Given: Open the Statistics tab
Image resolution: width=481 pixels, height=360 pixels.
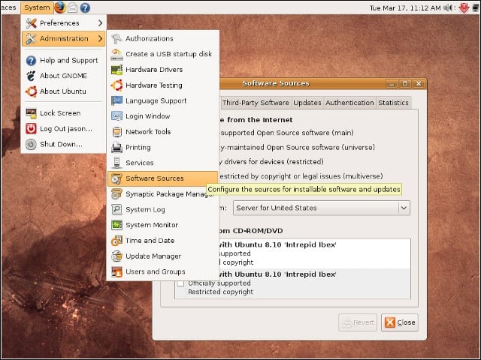Looking at the screenshot, I should point(393,103).
